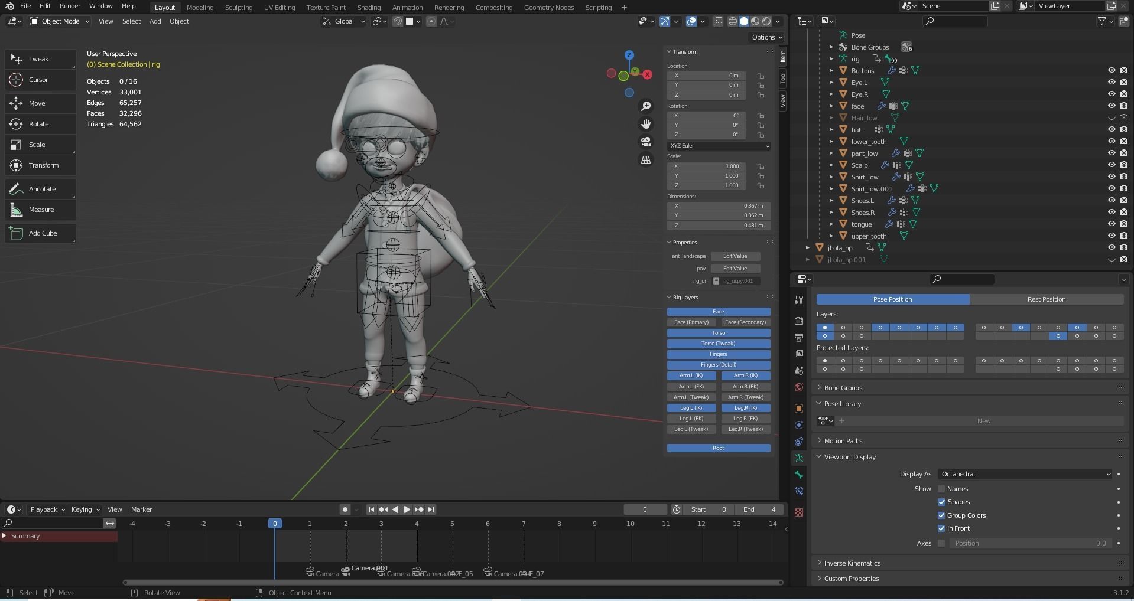
Task: Toggle the Face rig layer button
Action: (719, 312)
